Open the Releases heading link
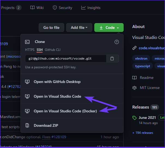 [140, 107]
